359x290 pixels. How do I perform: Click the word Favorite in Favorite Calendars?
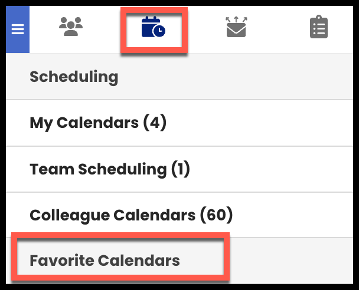pos(62,261)
